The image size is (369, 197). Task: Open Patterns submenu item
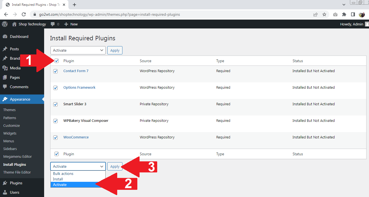point(10,118)
